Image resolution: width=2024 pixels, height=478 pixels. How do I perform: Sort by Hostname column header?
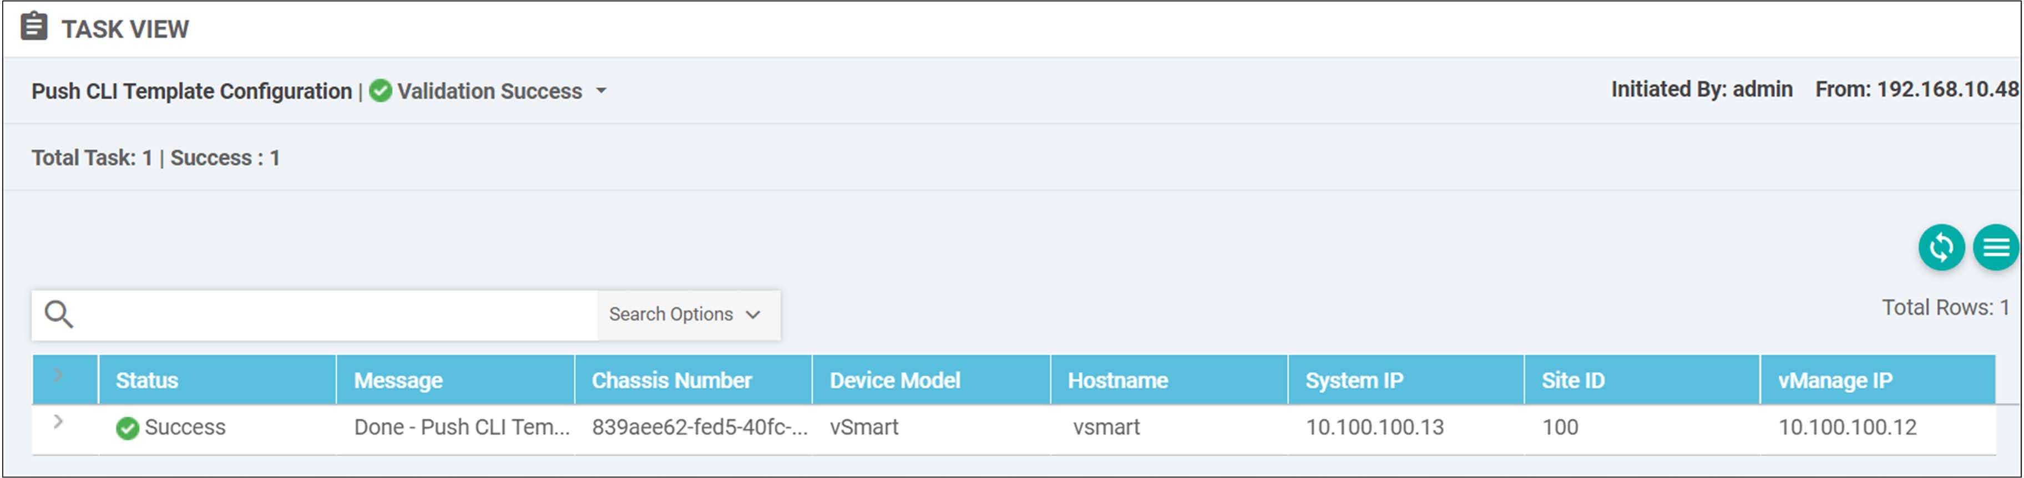(x=1117, y=380)
